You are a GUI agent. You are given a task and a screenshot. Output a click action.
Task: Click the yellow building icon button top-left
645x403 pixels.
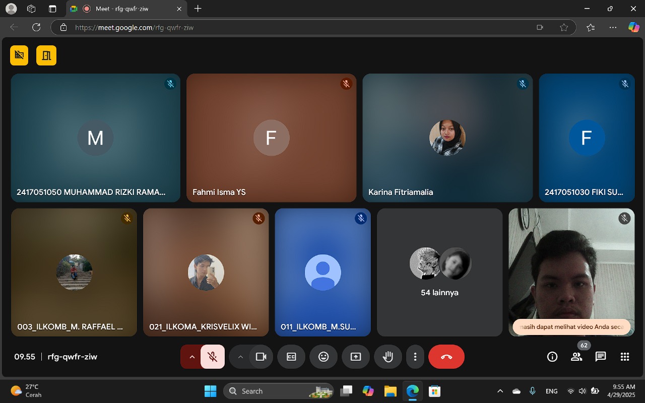[46, 55]
